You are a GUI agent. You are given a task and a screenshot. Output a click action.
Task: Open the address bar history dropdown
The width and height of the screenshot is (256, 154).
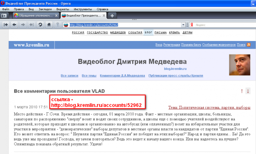[x=183, y=25]
